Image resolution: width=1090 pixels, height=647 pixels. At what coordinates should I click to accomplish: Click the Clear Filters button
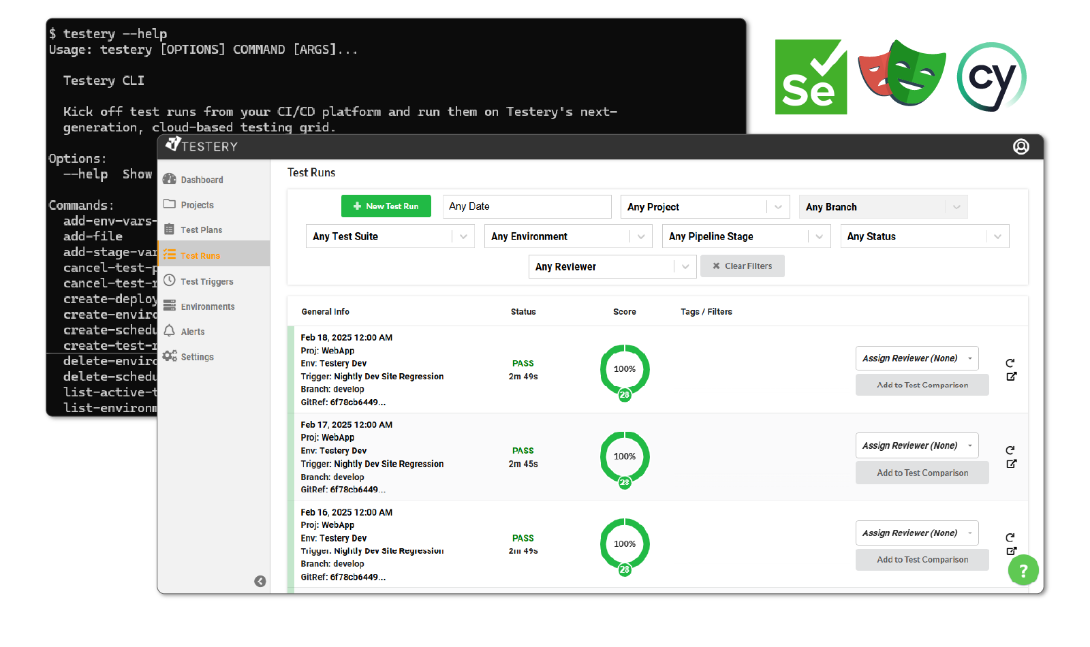[742, 266]
